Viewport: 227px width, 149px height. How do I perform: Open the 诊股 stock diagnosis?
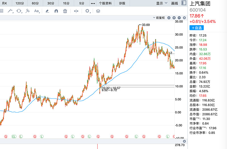(x=122, y=3)
